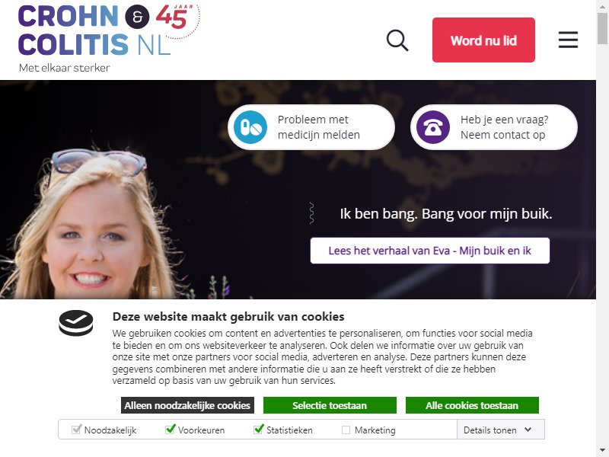Viewport: 609px width, 457px height.
Task: Accept with Alle cookies toestaan
Action: [x=472, y=405]
